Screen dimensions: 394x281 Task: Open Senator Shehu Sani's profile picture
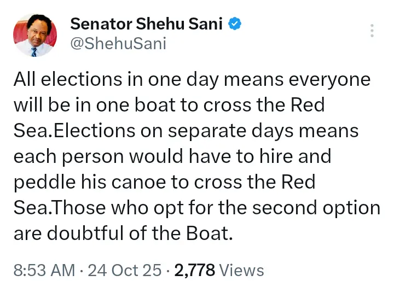coord(34,35)
